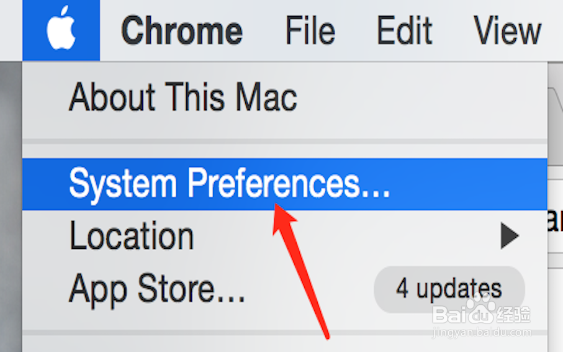This screenshot has height=352, width=563.
Task: Click the App Store… text label
Action: (x=157, y=288)
